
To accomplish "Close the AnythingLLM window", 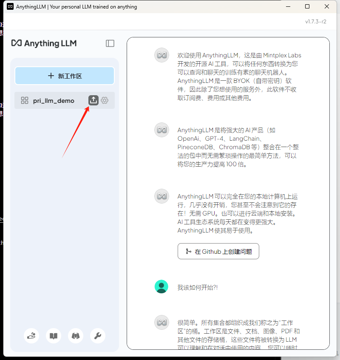I will click(x=327, y=7).
